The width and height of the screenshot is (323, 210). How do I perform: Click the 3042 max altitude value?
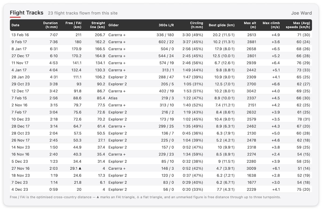coord(252,91)
